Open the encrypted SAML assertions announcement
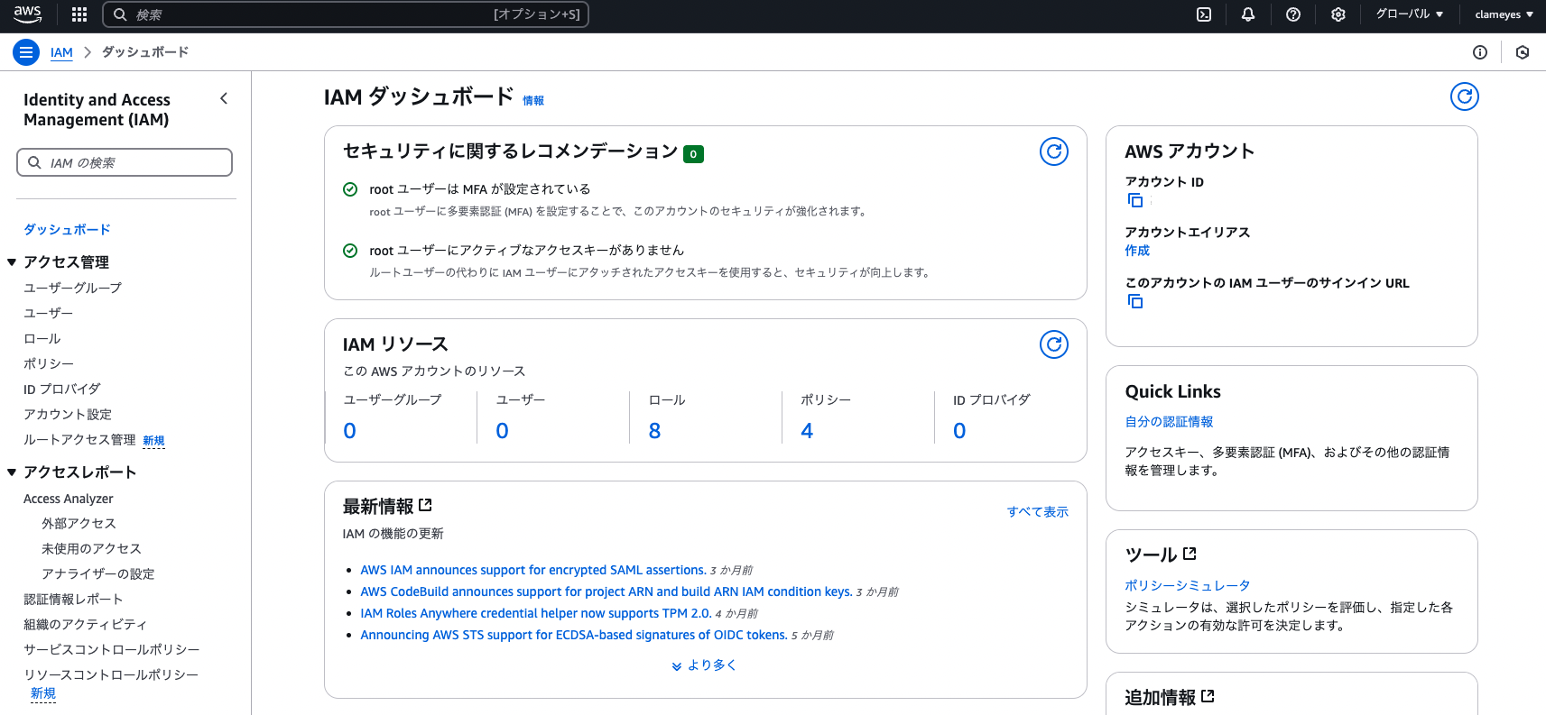 533,570
